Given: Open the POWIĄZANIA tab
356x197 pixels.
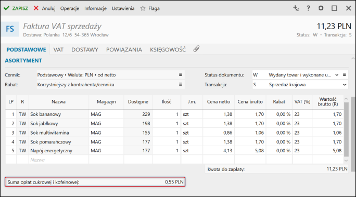Looking at the screenshot, I should [124, 50].
